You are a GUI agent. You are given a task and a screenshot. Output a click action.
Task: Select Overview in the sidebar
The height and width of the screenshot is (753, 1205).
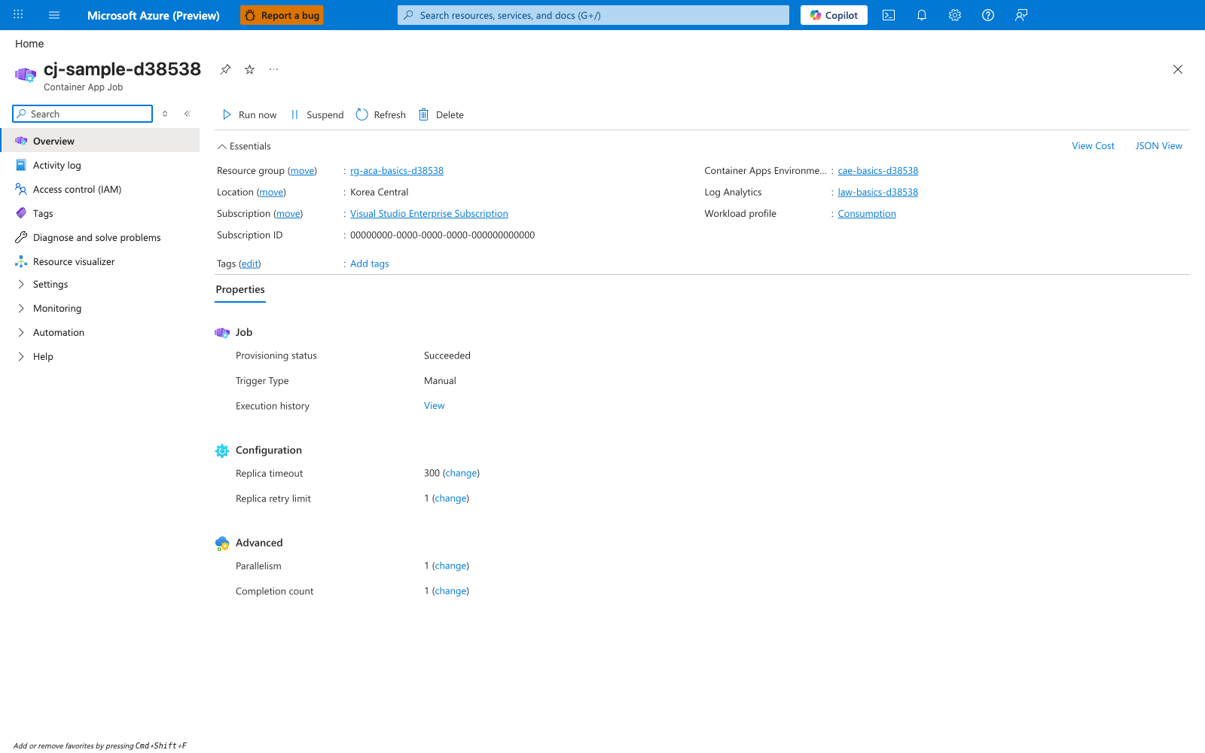pyautogui.click(x=100, y=141)
